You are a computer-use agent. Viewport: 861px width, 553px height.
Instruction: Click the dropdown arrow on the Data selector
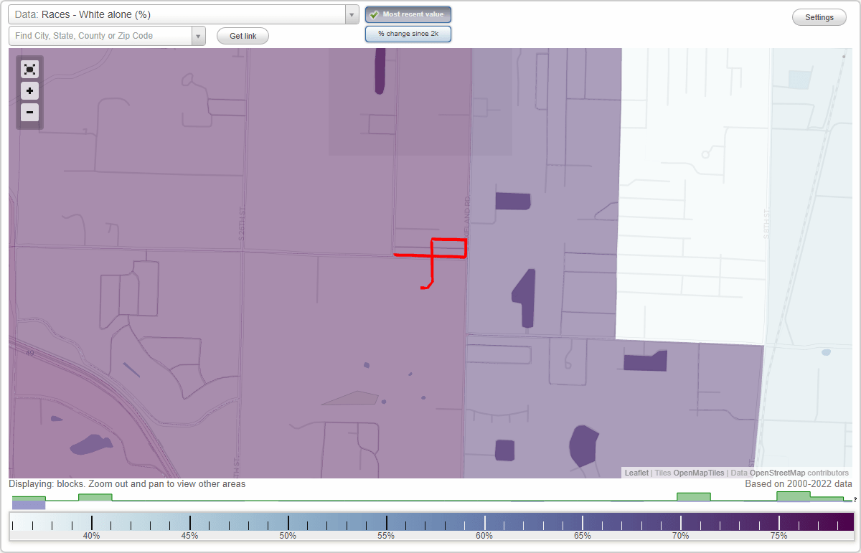point(350,14)
